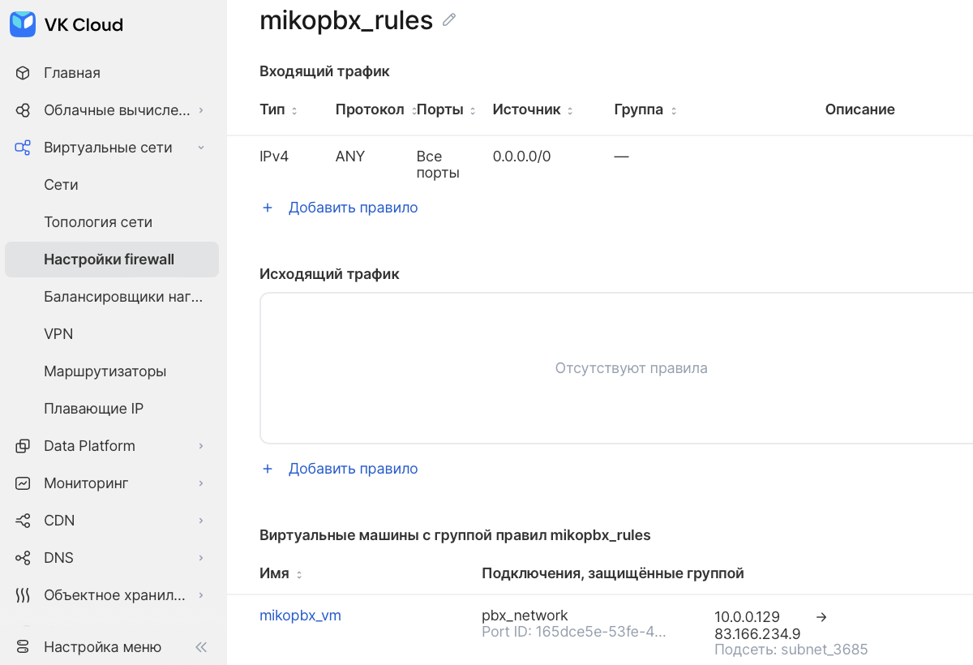
Task: Click the Data Platform icon in sidebar
Action: pyautogui.click(x=23, y=446)
